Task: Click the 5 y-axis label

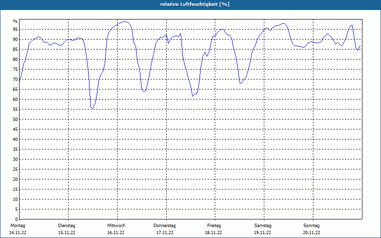Action: pos(16,209)
